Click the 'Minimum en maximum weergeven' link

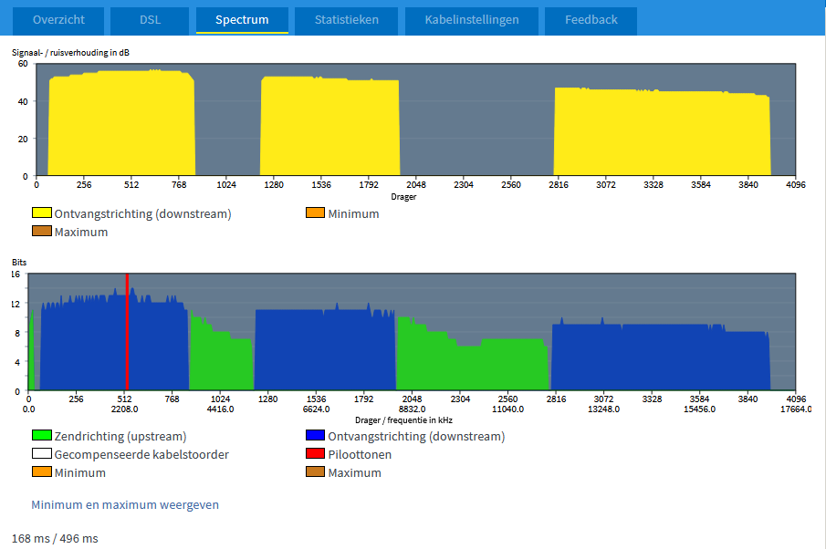coord(125,504)
